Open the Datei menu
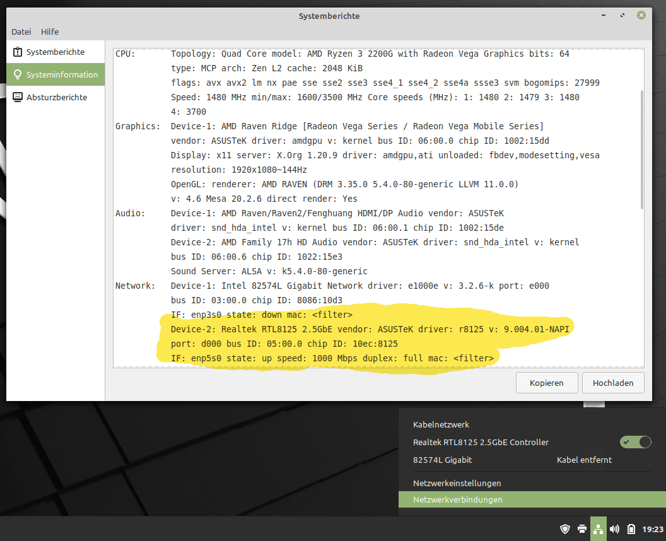This screenshot has width=666, height=541. point(21,32)
